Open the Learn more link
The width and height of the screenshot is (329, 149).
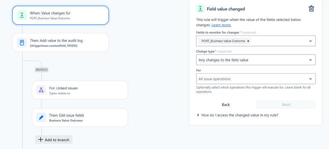click(x=221, y=25)
